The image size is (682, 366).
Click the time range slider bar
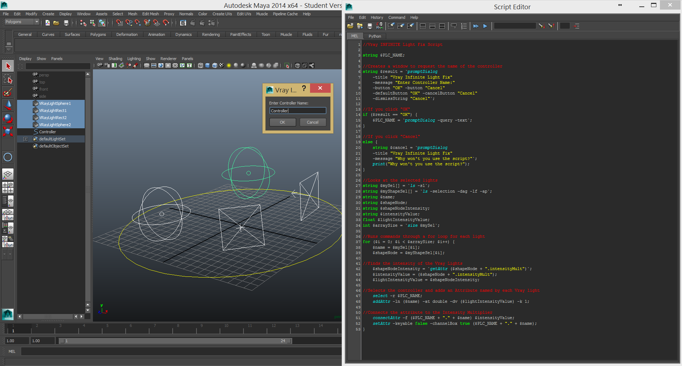(175, 341)
